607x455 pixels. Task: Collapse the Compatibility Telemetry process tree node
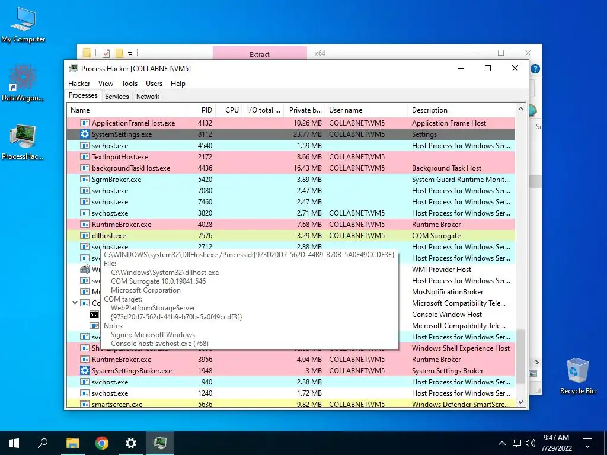click(x=75, y=303)
